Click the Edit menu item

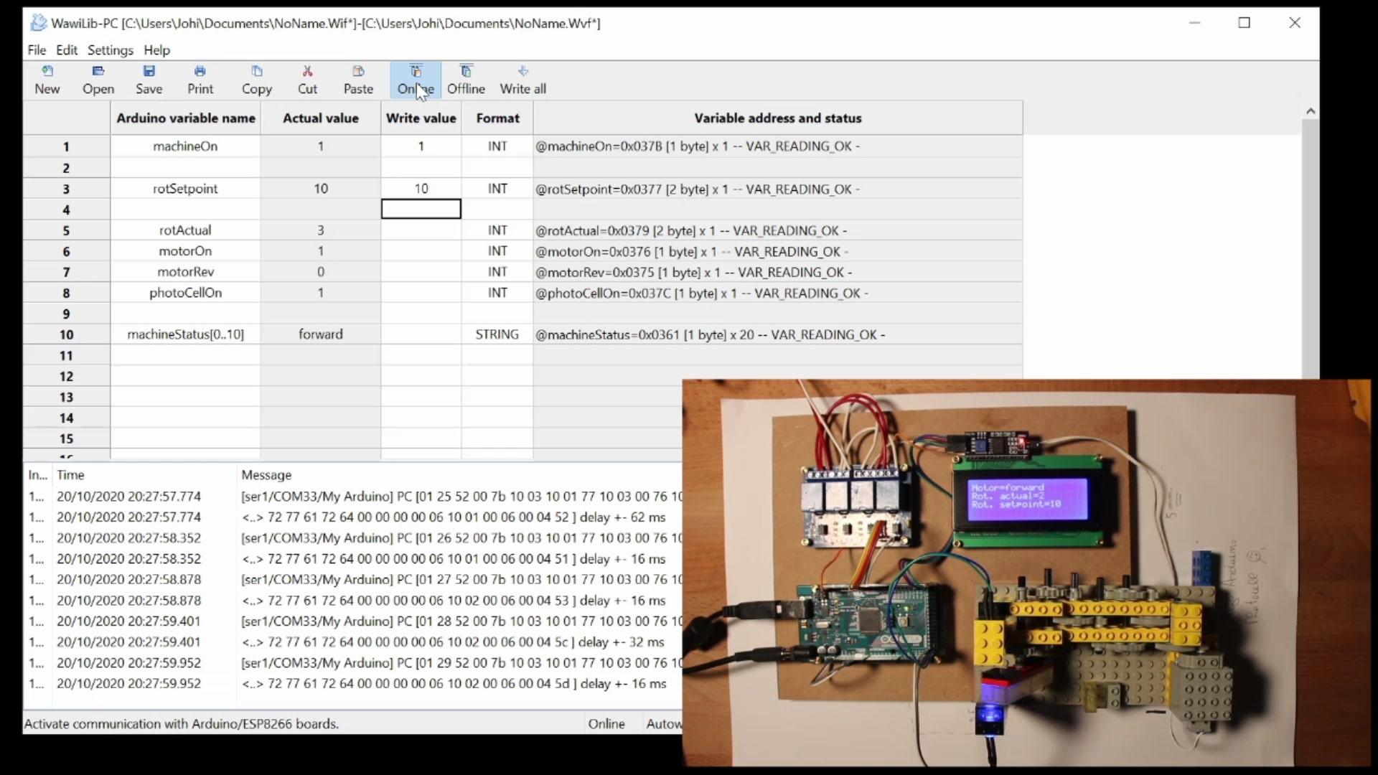[65, 50]
